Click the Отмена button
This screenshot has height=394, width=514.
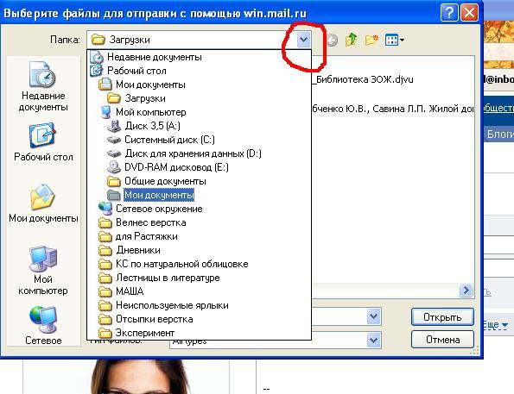coord(442,340)
